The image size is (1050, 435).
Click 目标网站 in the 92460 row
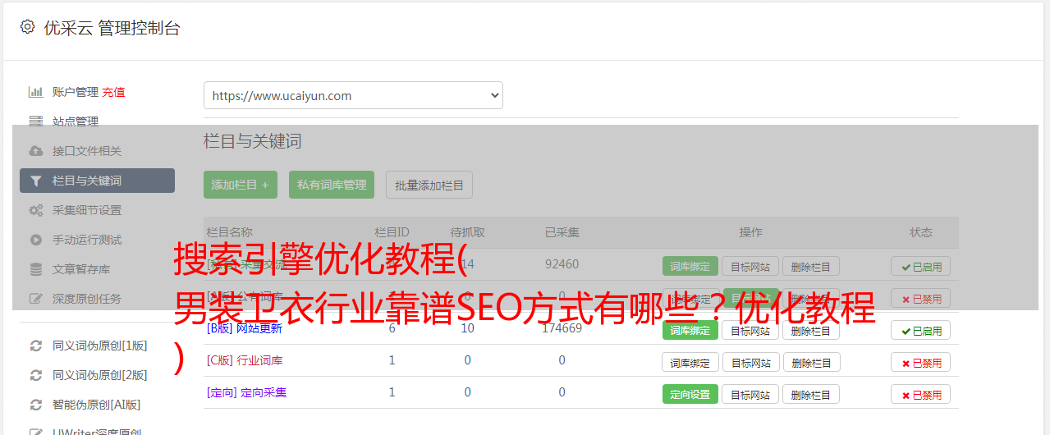(x=750, y=266)
